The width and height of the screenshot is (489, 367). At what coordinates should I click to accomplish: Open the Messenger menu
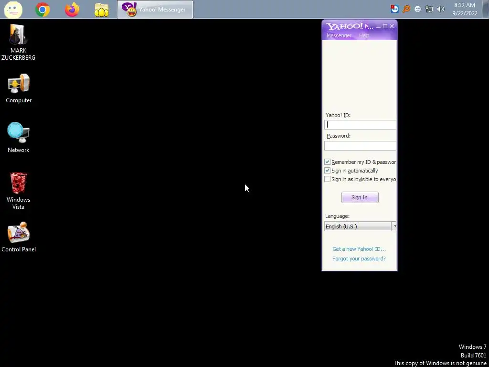(x=339, y=35)
